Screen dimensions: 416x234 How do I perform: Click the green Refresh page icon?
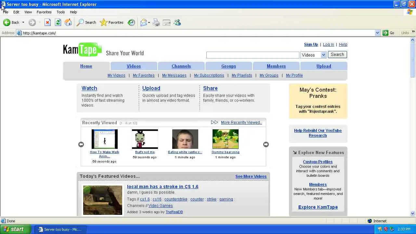(58, 22)
